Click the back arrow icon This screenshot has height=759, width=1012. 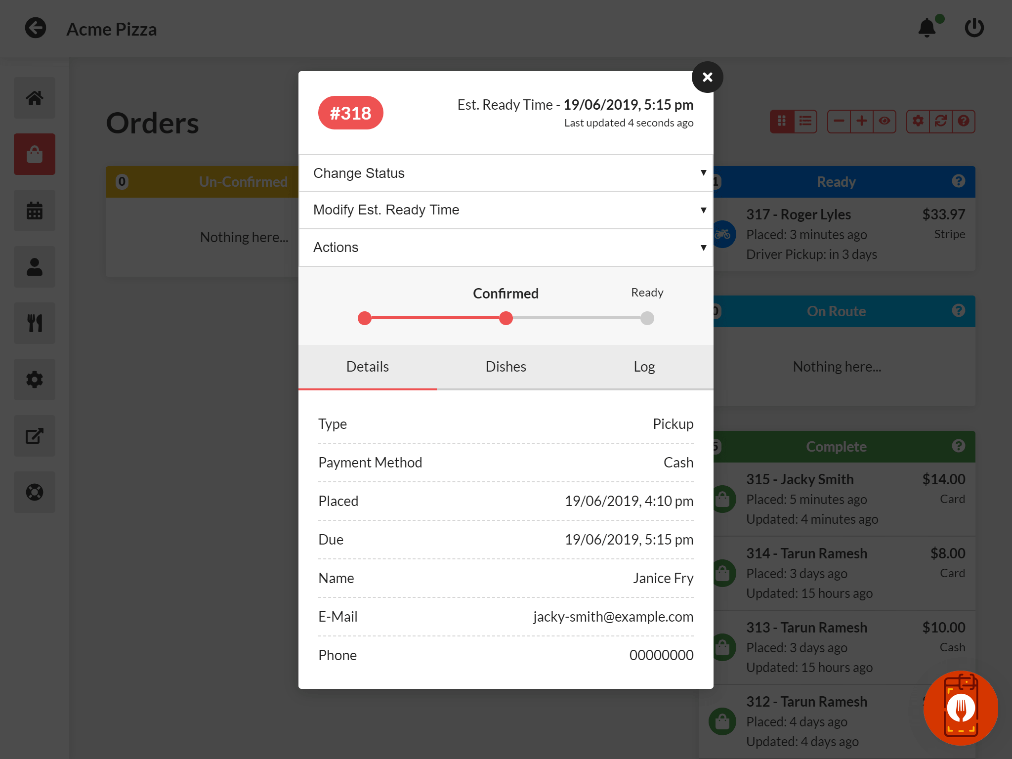pos(35,28)
